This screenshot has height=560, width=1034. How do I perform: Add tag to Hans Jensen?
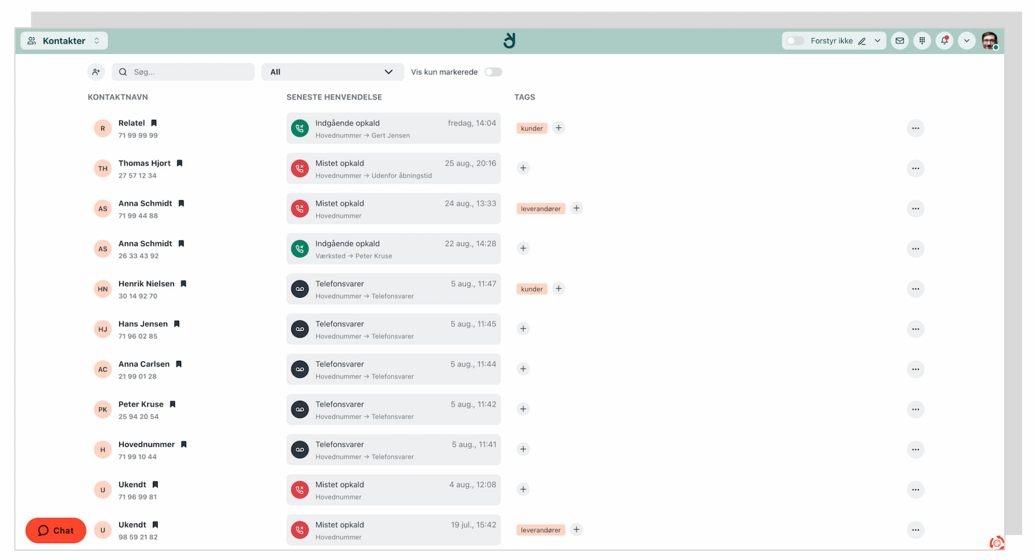pyautogui.click(x=523, y=329)
